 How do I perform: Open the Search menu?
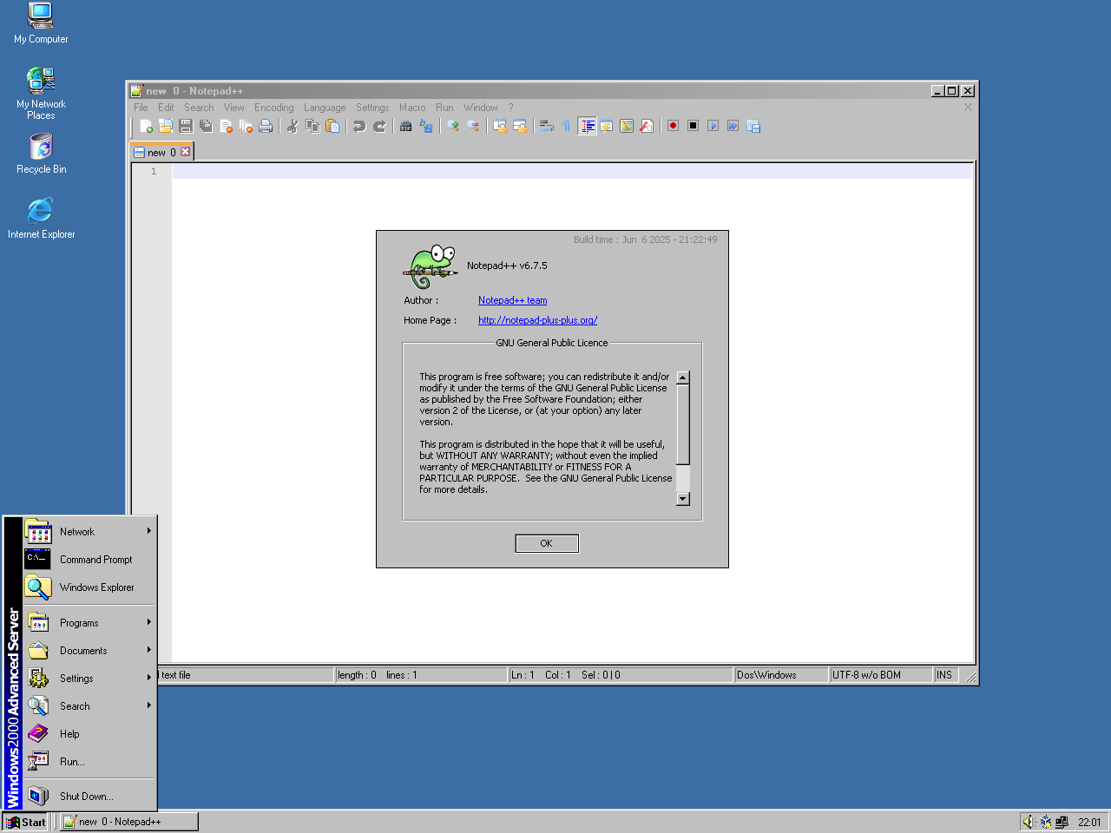tap(199, 108)
